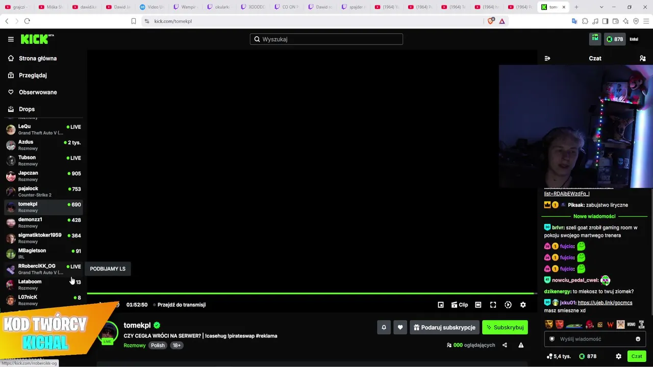653x367 pixels.
Task: Open the user profile avatar menu
Action: (x=634, y=39)
